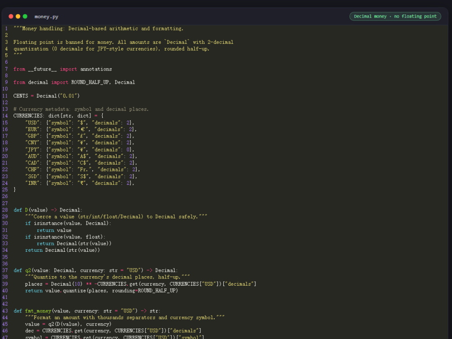Viewport: 452px width, 339px height.
Task: Click the "CHF" dictionary key
Action: 32,169
